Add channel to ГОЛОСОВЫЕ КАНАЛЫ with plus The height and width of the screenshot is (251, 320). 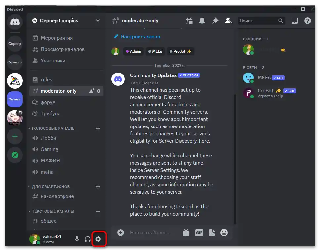98,128
